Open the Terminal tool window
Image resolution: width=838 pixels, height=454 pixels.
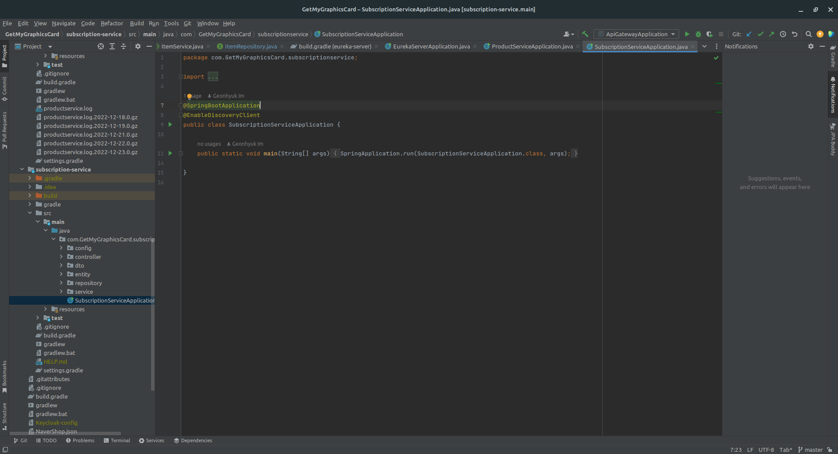pyautogui.click(x=117, y=440)
